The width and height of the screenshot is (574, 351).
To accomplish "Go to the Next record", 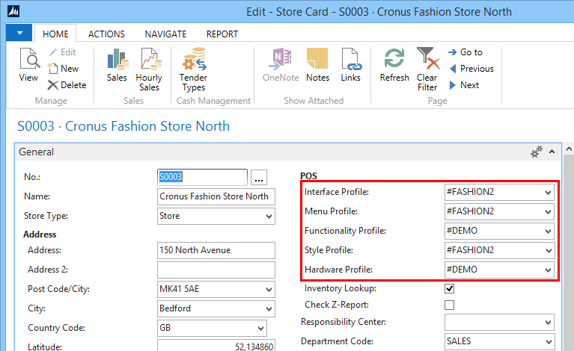I will coord(464,85).
